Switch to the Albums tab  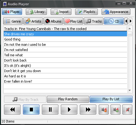point(53,21)
